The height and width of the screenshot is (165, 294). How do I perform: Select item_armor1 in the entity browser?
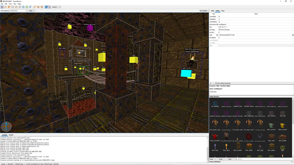(x=271, y=127)
